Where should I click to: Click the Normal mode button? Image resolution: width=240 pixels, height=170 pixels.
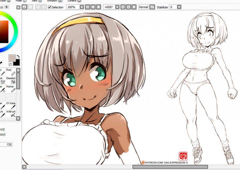pos(143,7)
